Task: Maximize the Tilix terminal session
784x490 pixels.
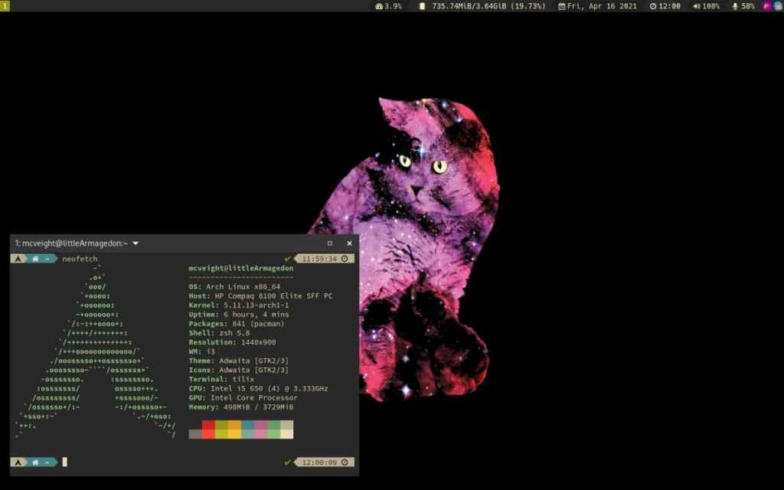Action: click(330, 243)
